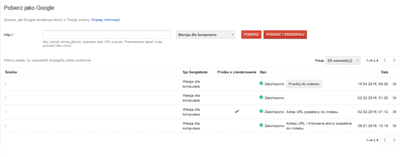Click 'Adres URL przesłany do indeksu' text
The height and width of the screenshot is (157, 410).
tap(312, 112)
